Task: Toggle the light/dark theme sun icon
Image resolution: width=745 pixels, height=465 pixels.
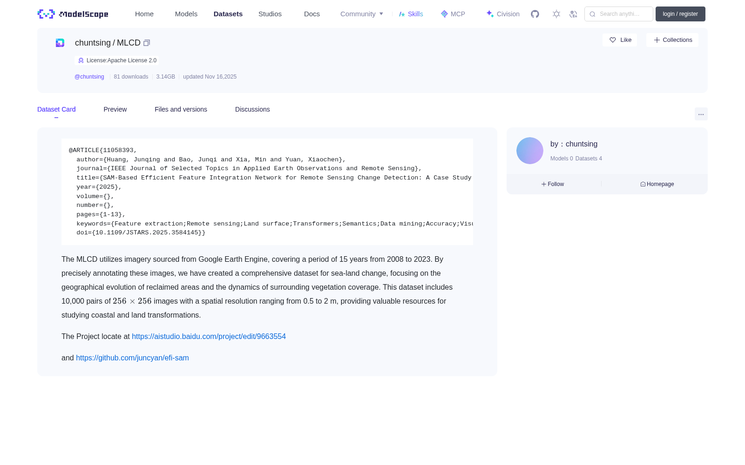Action: 556,14
